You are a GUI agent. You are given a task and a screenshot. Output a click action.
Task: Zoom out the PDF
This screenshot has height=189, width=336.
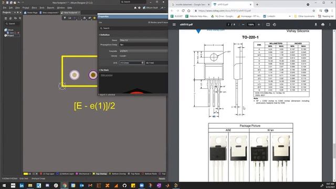[x=243, y=25]
